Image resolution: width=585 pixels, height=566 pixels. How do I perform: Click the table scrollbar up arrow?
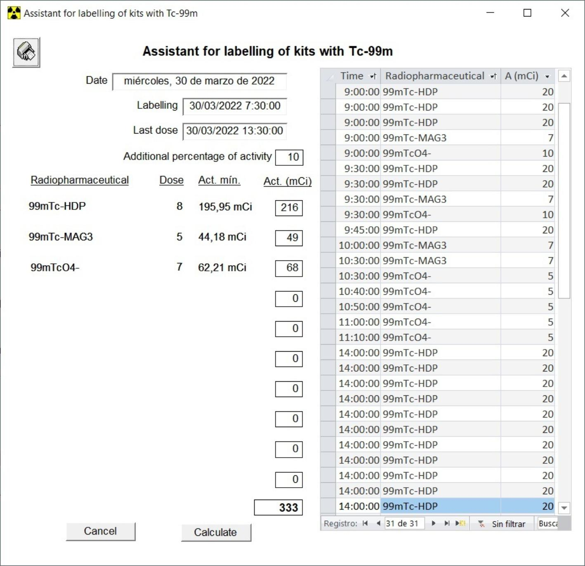(x=564, y=76)
